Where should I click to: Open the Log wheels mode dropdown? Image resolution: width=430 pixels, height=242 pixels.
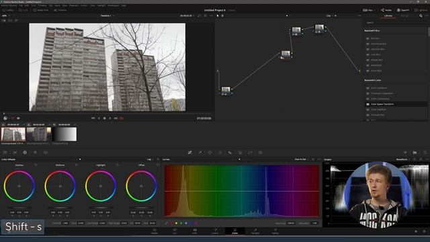150,159
